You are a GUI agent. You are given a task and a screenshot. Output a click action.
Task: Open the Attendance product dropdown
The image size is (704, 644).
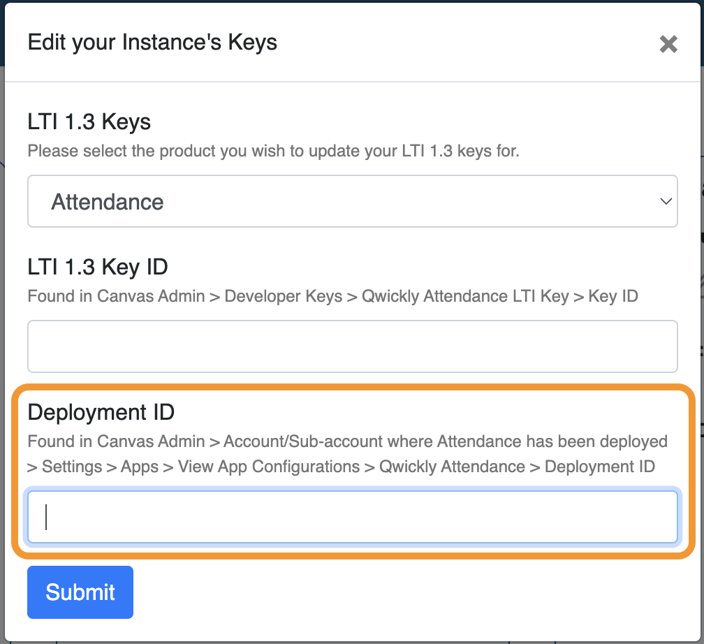pyautogui.click(x=352, y=202)
